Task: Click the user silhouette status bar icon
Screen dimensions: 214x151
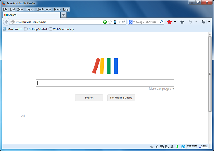Action: coord(172,147)
